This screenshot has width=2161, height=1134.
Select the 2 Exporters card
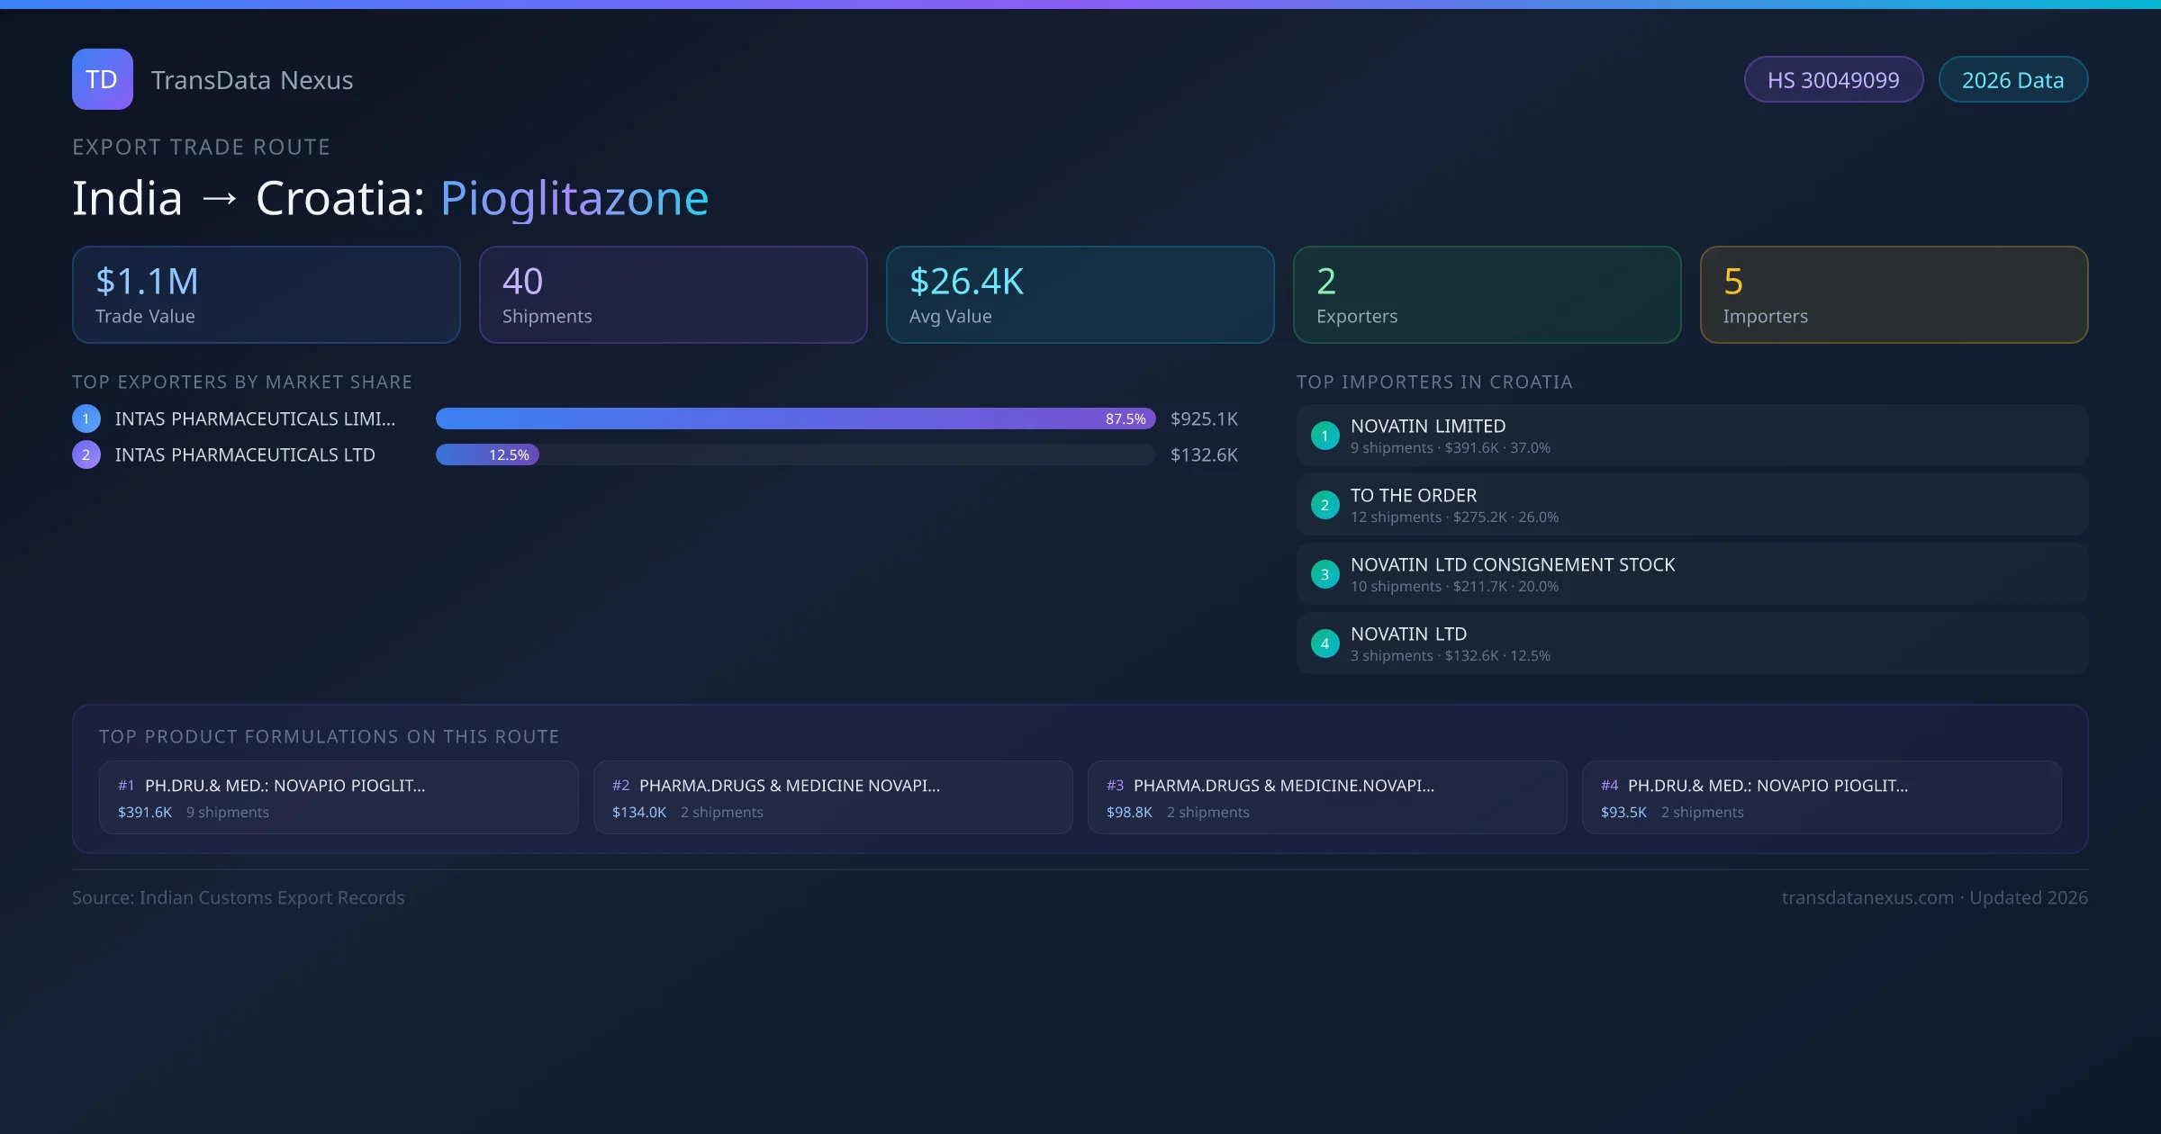tap(1487, 294)
